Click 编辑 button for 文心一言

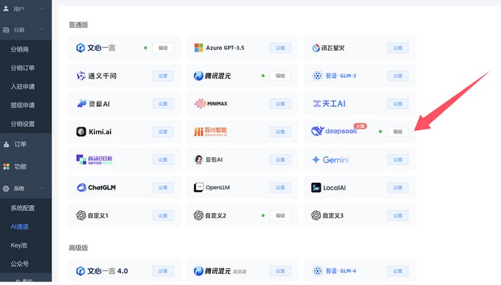pyautogui.click(x=163, y=48)
